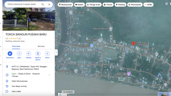Select Masjid Al Ukhuwah marker

[111, 29]
